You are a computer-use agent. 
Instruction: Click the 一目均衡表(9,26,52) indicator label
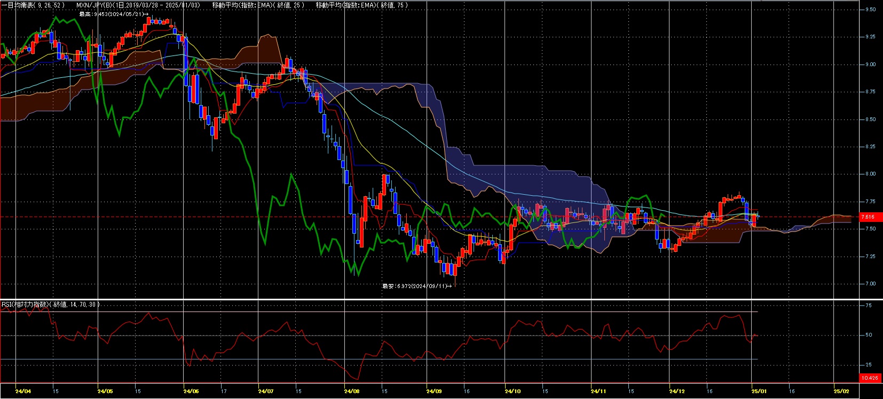click(x=33, y=5)
